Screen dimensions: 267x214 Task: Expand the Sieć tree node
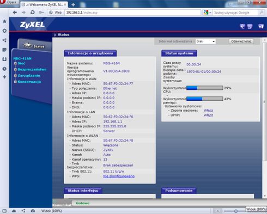tap(15, 63)
